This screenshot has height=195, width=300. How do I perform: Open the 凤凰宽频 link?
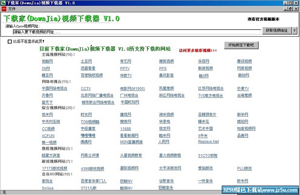(x=167, y=88)
